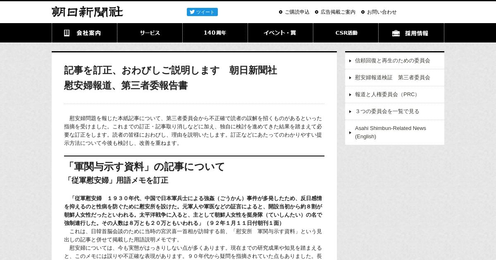
Task: Click paragraph starting 慰安婦については、今も実態が
Action: click(194, 252)
